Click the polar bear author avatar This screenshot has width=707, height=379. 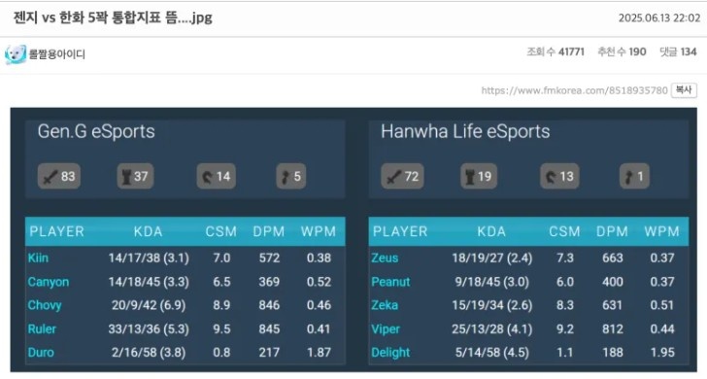(x=15, y=54)
